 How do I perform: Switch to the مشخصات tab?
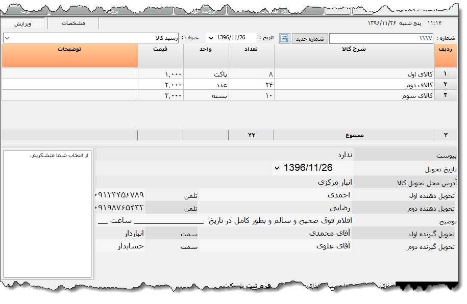click(71, 23)
